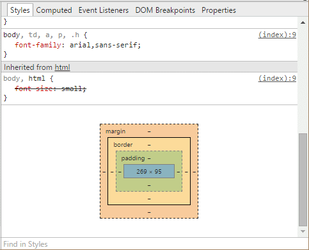Edit the top border value dash

pos(149,145)
